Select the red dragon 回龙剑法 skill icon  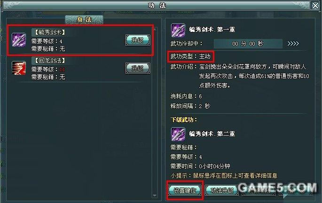19,68
